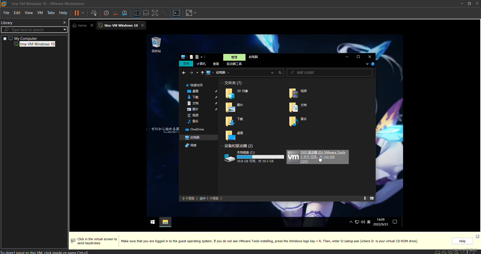481x254 pixels.
Task: Open the 查看 ribbon tab
Action: tap(216, 64)
